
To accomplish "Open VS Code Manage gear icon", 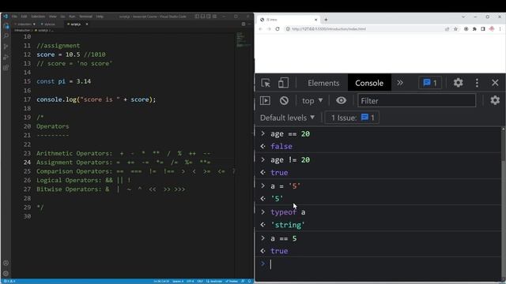I will click(6, 274).
